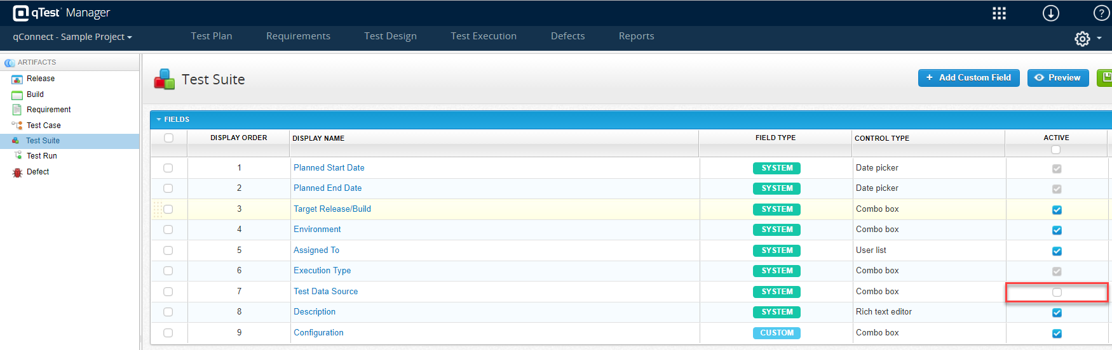Open the apps grid launcher icon

point(999,13)
